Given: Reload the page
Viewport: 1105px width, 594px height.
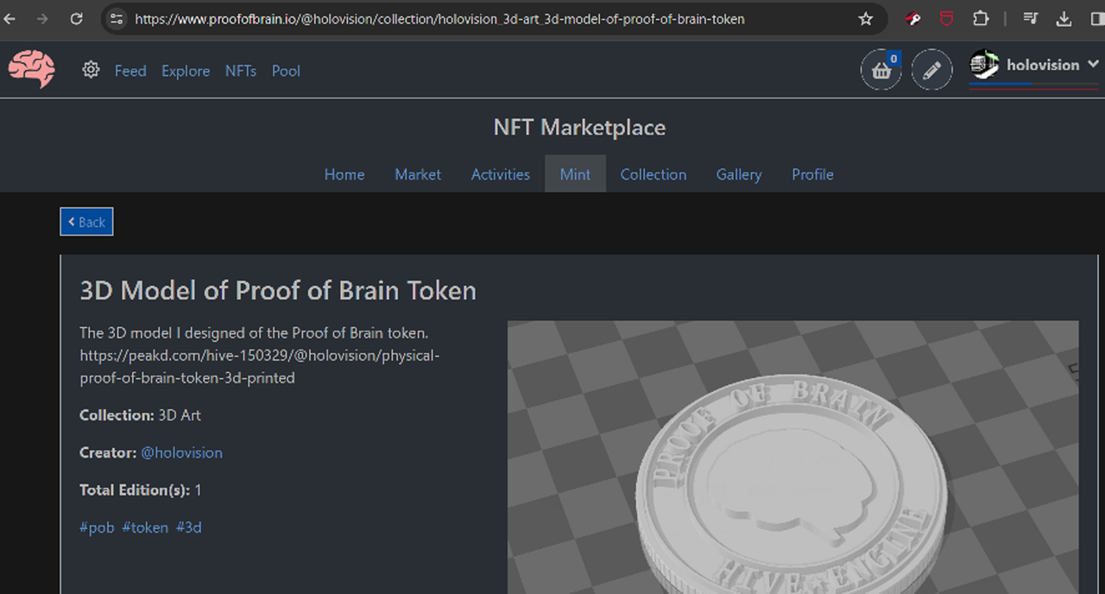Looking at the screenshot, I should (76, 19).
